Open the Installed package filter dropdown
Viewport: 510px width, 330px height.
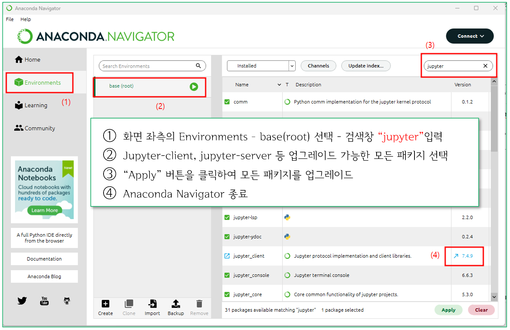(x=261, y=66)
